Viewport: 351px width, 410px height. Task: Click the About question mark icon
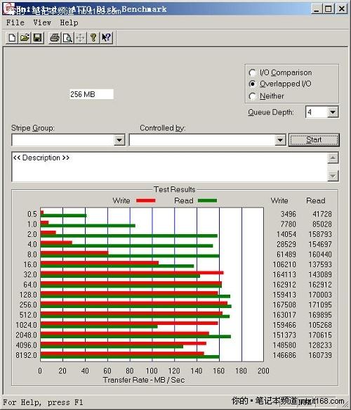point(93,38)
